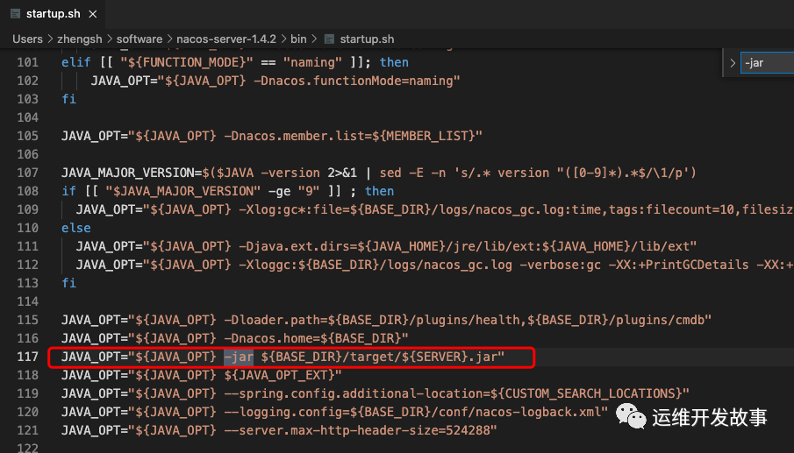The image size is (794, 453).
Task: Open software breadcrumb segment
Action: [139, 39]
